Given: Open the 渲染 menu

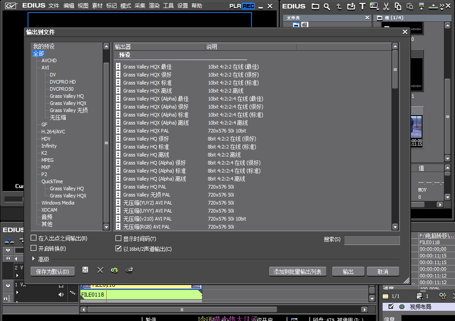Looking at the screenshot, I should click(x=154, y=6).
